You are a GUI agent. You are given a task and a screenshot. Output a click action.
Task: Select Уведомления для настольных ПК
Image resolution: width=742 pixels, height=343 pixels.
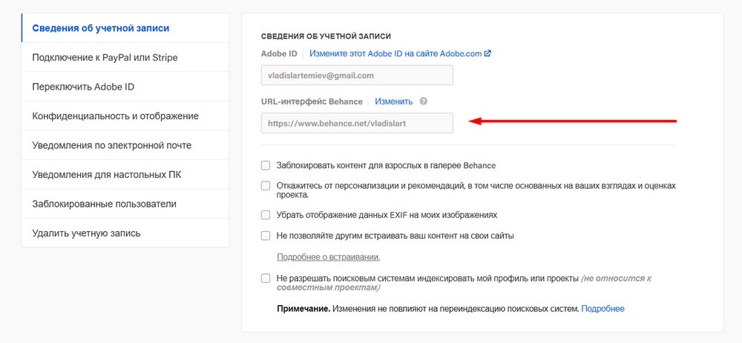click(x=125, y=174)
